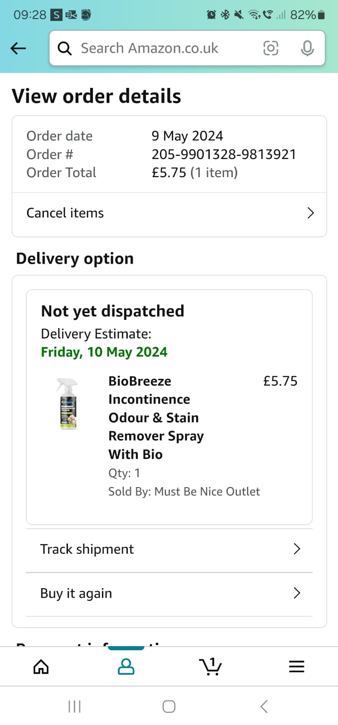The width and height of the screenshot is (338, 725).
Task: Open Buy it again chevron
Action: (x=297, y=593)
